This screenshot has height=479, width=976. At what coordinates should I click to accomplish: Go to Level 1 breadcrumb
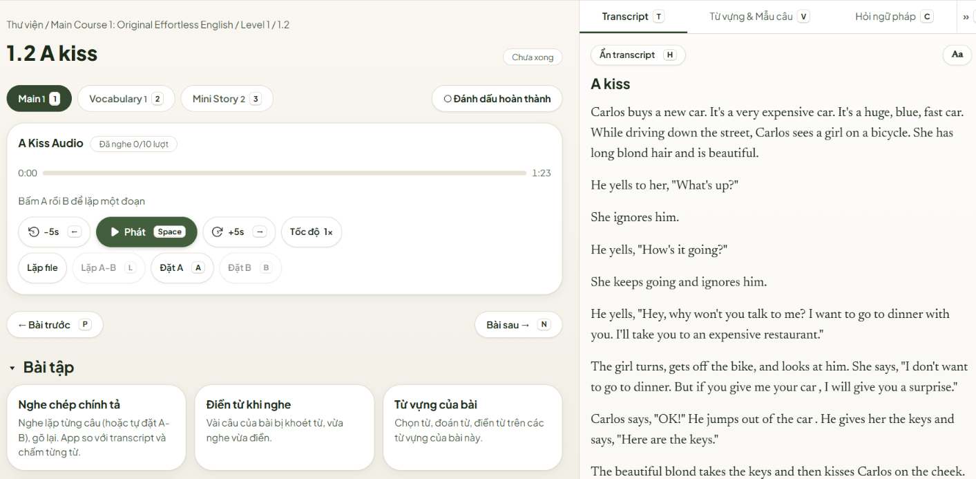255,25
